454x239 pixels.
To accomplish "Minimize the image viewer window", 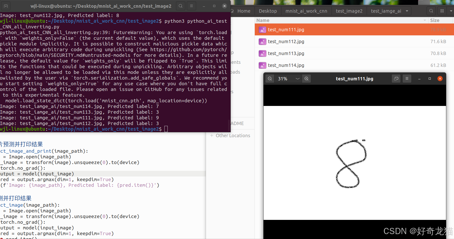I will pyautogui.click(x=419, y=79).
